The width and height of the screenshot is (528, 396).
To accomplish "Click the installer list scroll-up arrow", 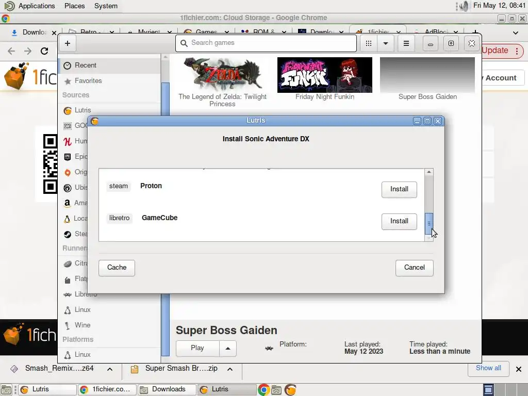I will point(428,172).
